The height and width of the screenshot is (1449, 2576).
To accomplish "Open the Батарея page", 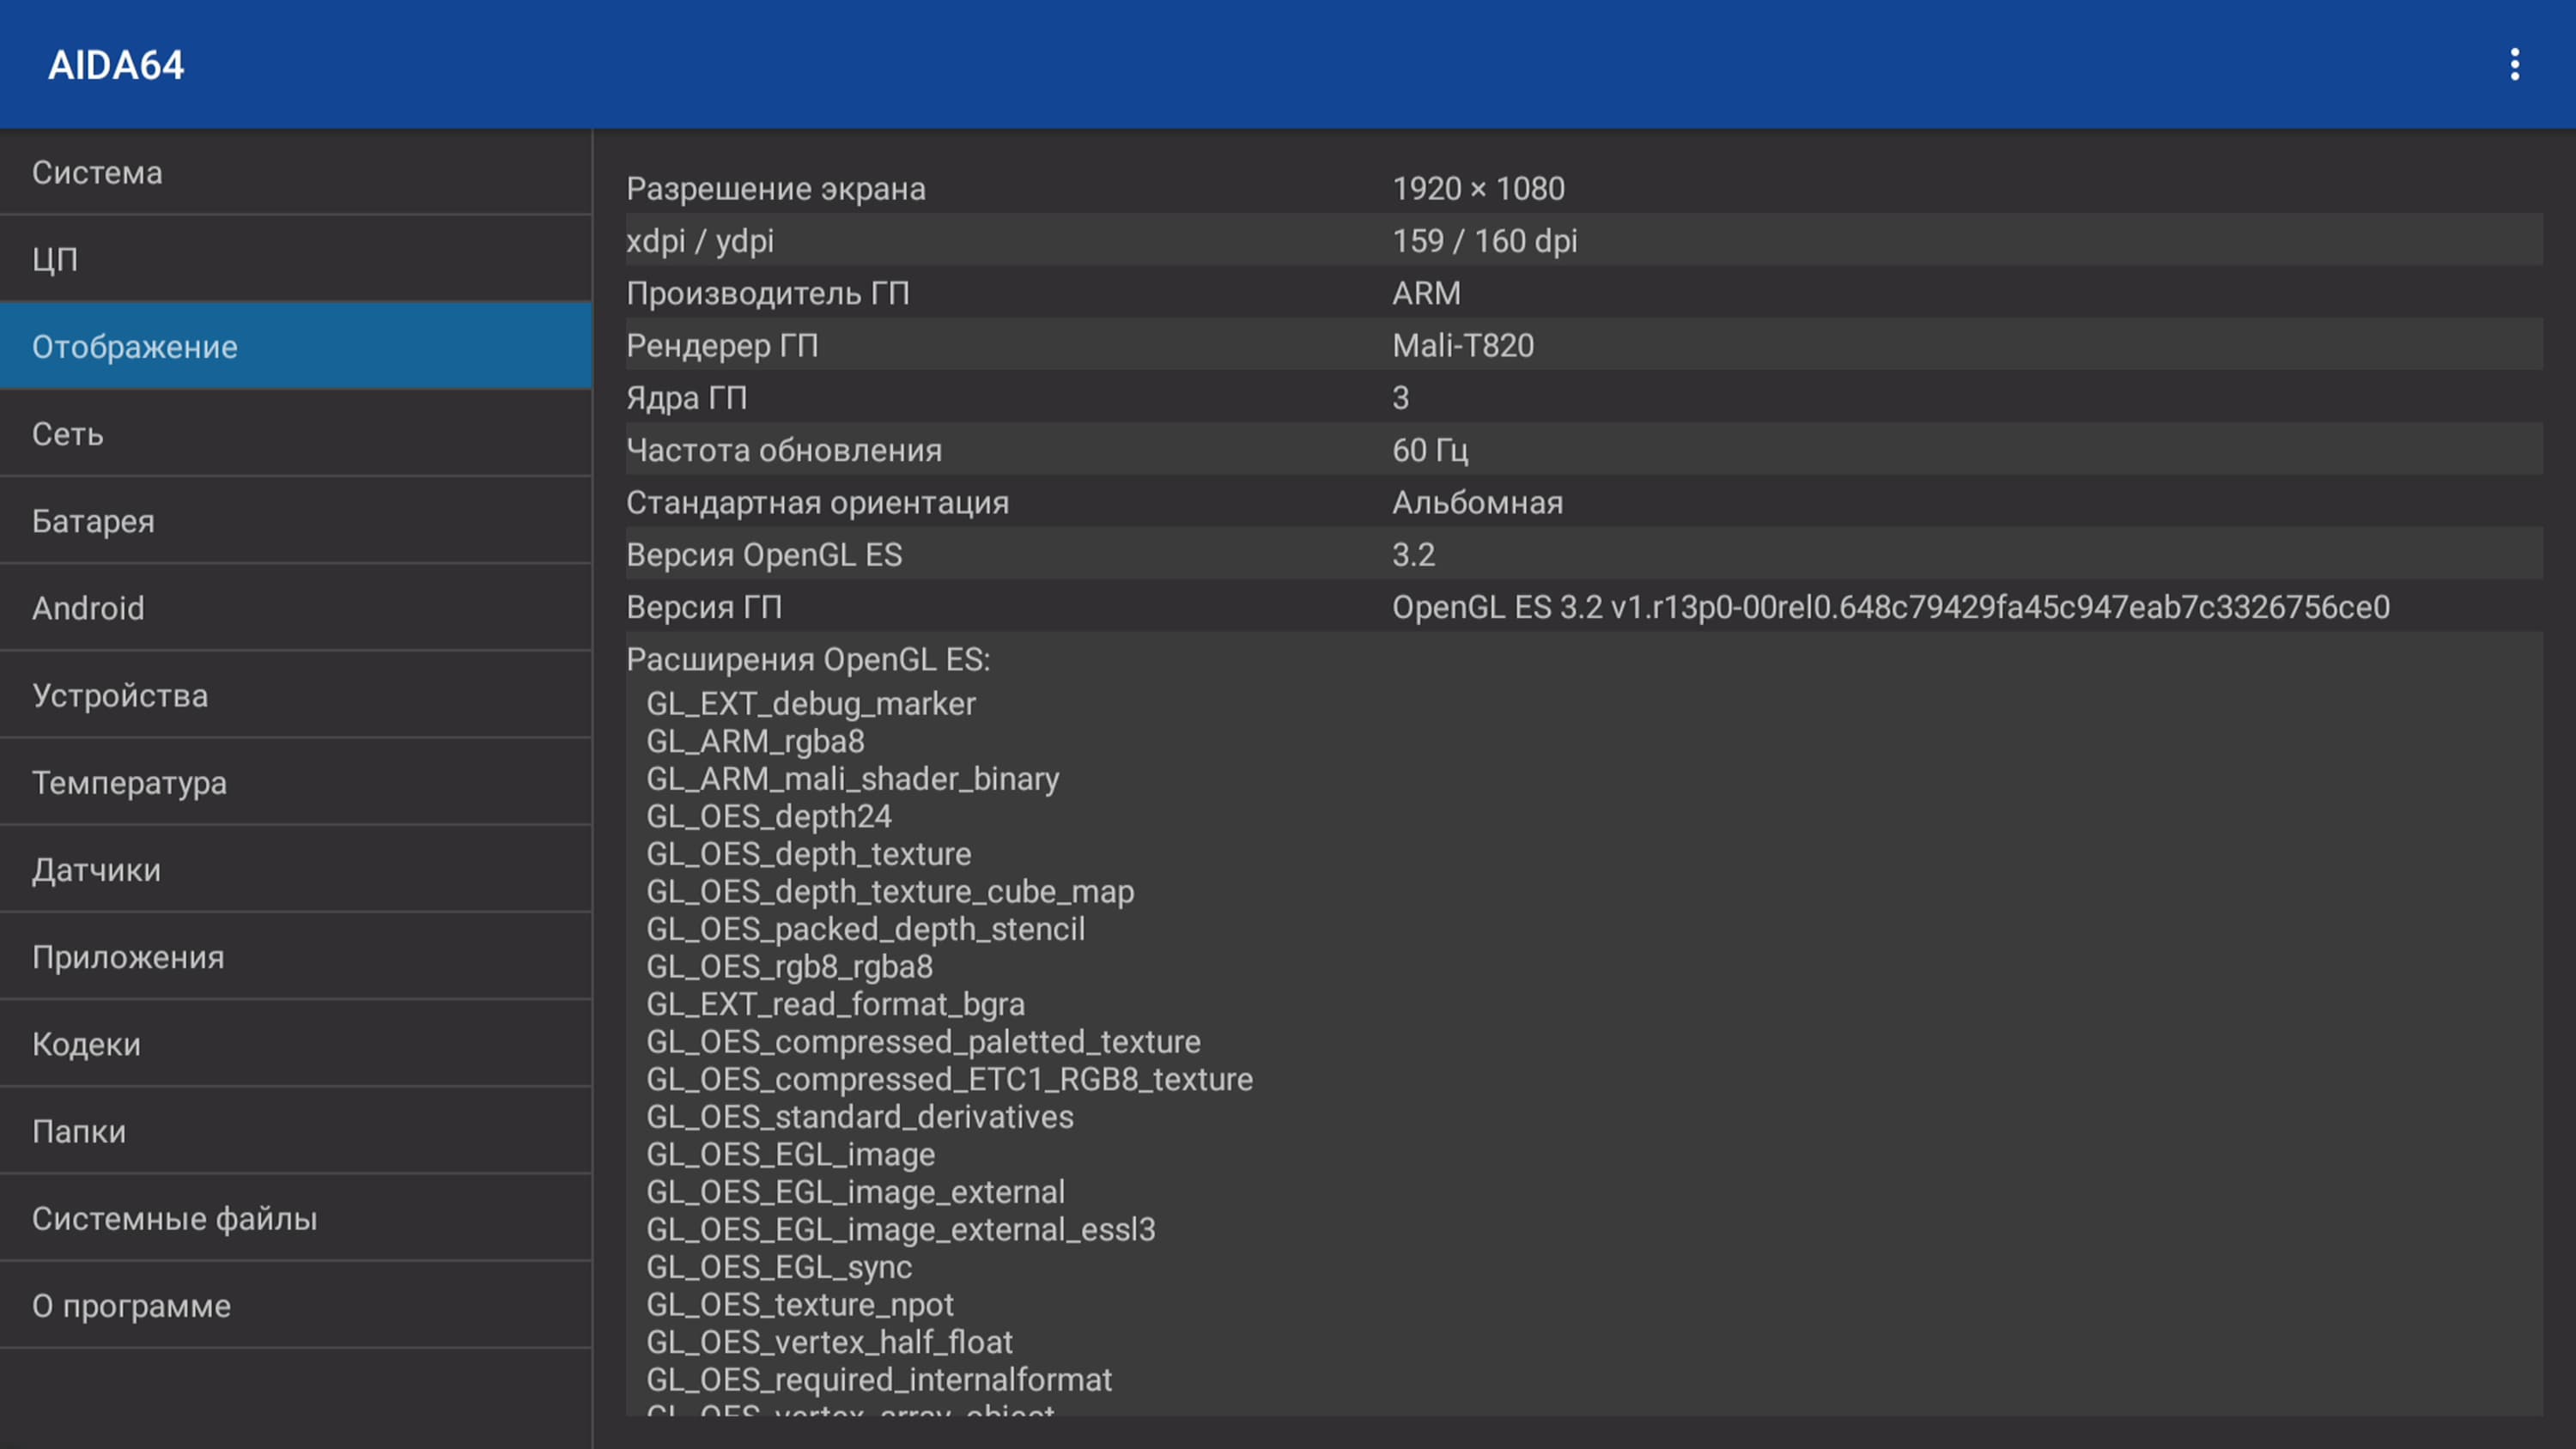I will (296, 520).
